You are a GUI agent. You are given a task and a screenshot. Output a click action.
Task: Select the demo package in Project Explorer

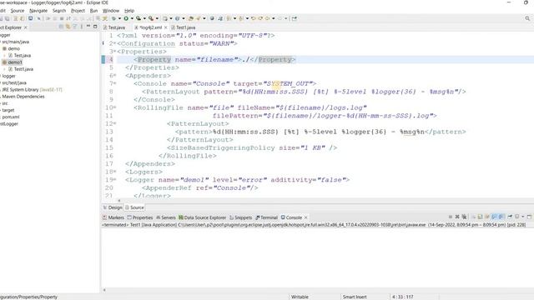click(x=14, y=48)
